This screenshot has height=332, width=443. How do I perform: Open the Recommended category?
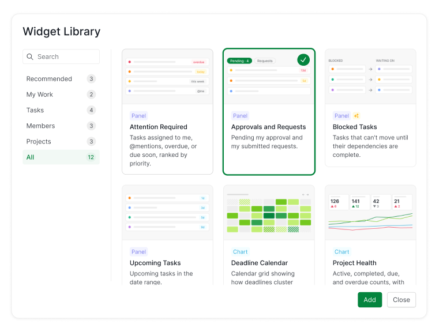click(x=61, y=79)
